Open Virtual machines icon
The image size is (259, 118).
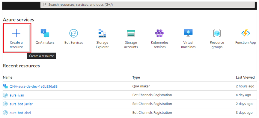(188, 33)
